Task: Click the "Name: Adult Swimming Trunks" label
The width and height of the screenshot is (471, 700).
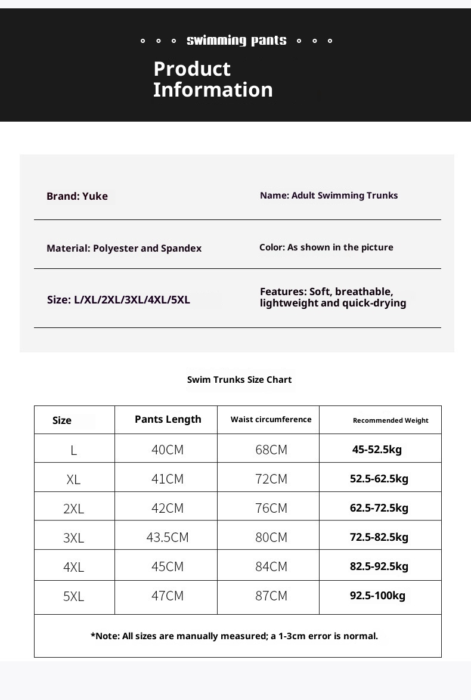Action: [x=329, y=196]
